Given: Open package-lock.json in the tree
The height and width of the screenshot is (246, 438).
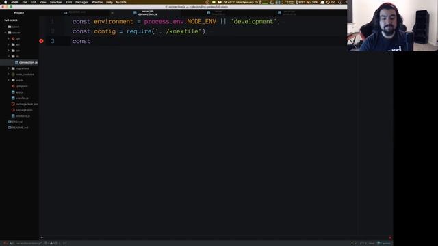Looking at the screenshot, I should click(x=27, y=104).
